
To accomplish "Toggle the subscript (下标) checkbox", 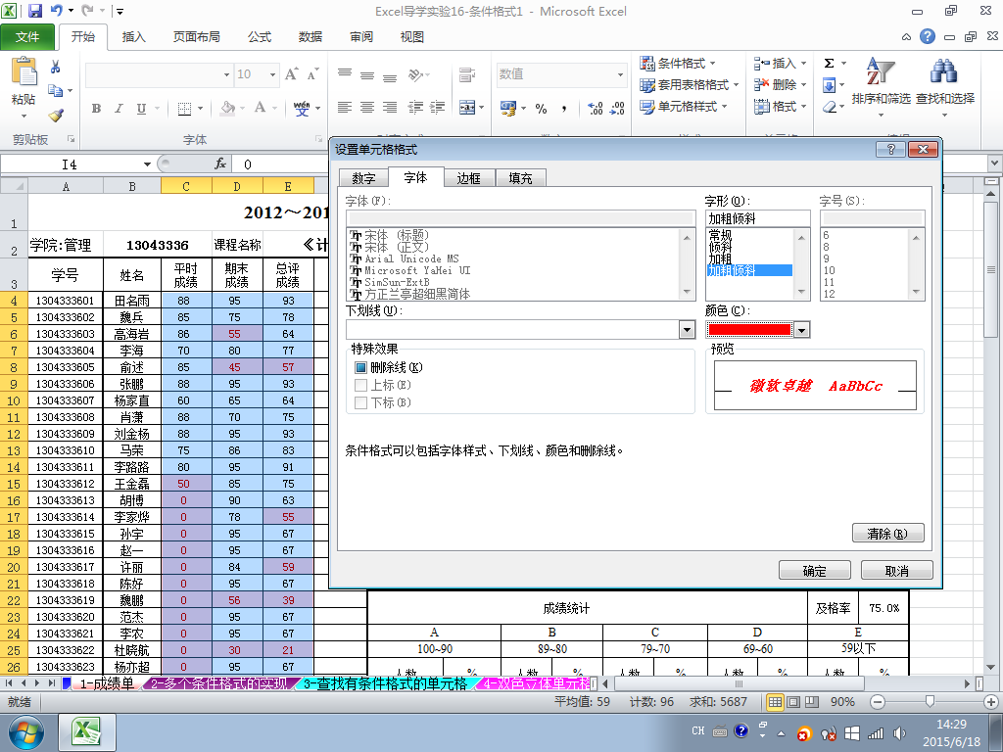I will tap(361, 402).
